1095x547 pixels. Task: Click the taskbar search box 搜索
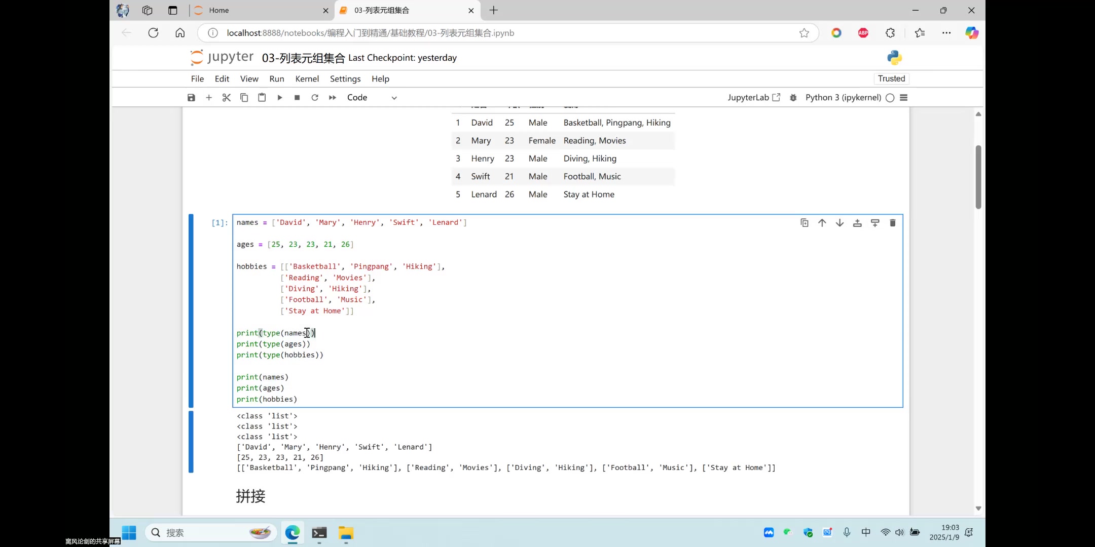coord(211,533)
